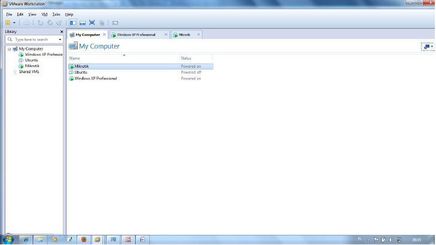Open Internet Explorer from the taskbar
The width and height of the screenshot is (436, 245).
pos(26,240)
